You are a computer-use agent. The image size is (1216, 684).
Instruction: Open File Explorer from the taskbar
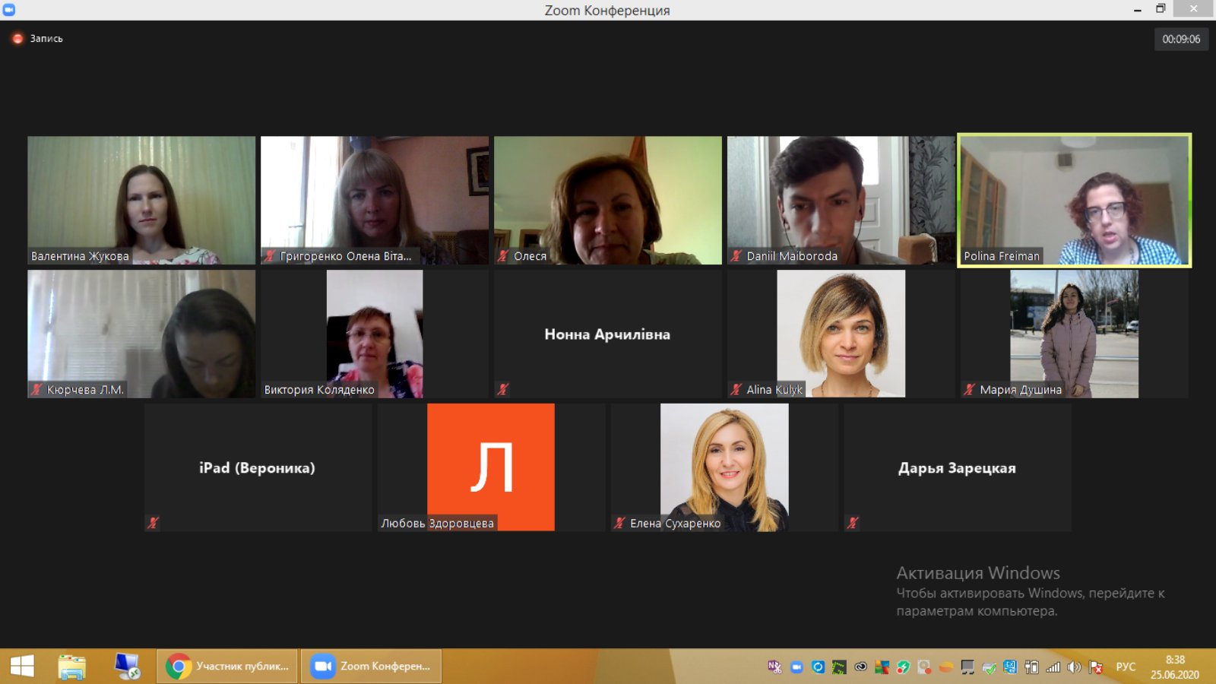[72, 667]
